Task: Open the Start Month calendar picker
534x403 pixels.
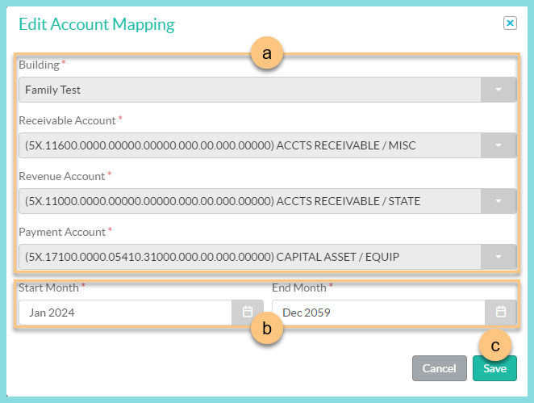Action: coord(248,312)
